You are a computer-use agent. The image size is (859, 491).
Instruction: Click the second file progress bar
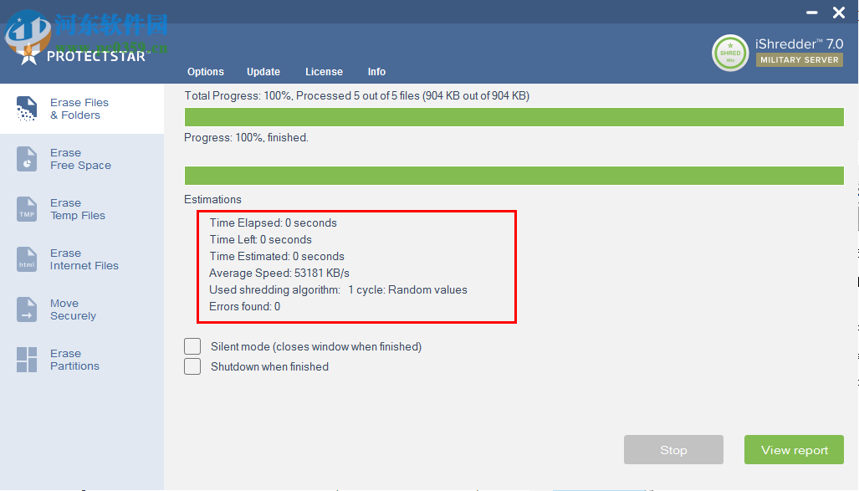(514, 176)
